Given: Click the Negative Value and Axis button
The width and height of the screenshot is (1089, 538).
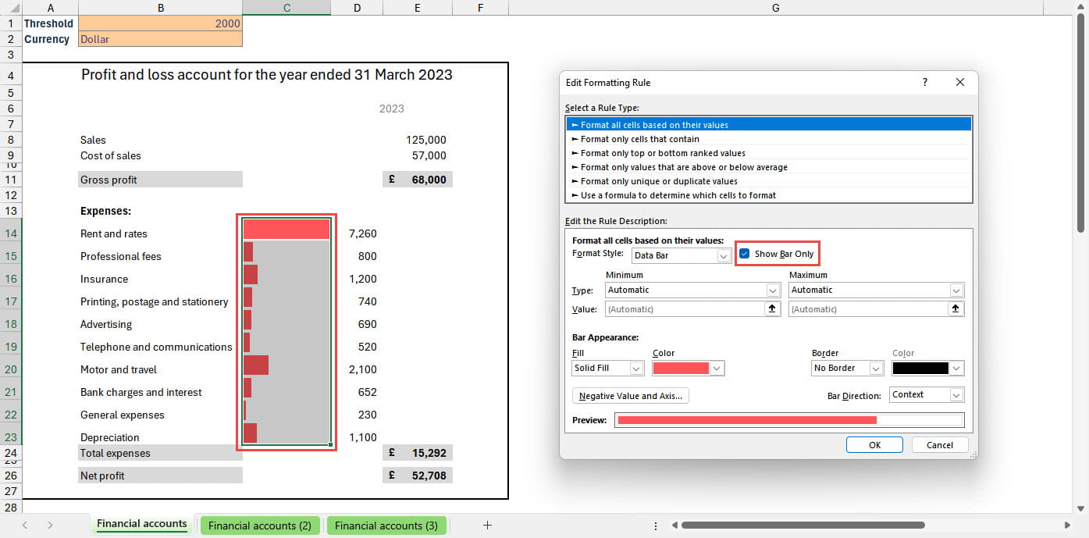Looking at the screenshot, I should click(x=630, y=396).
